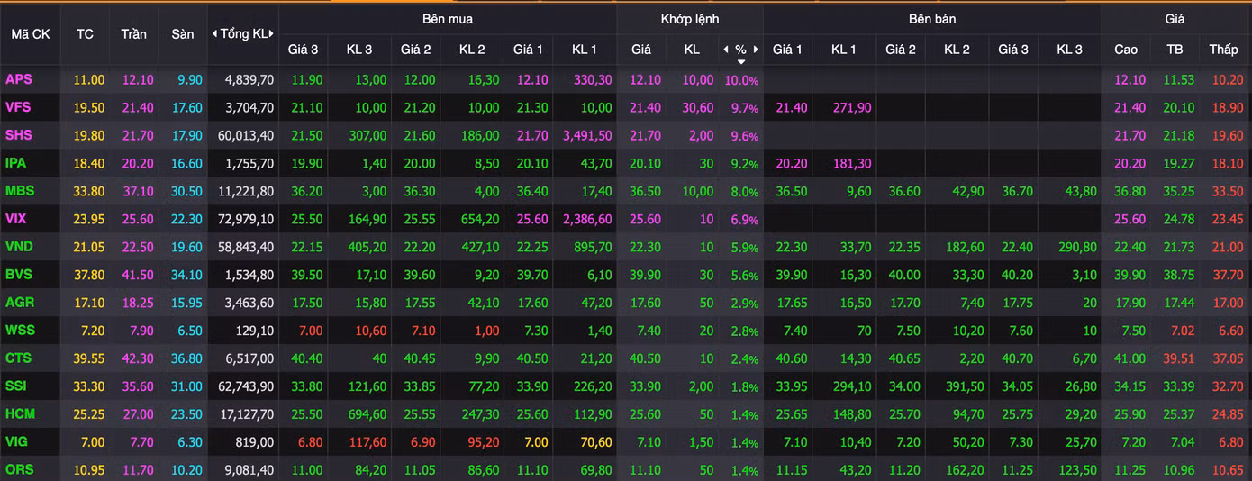The height and width of the screenshot is (481, 1252).
Task: Click VND total volume 58,843,40
Action: (x=245, y=248)
